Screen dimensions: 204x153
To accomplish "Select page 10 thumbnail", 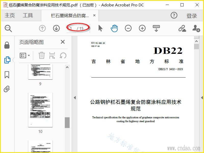I will coord(41,110).
